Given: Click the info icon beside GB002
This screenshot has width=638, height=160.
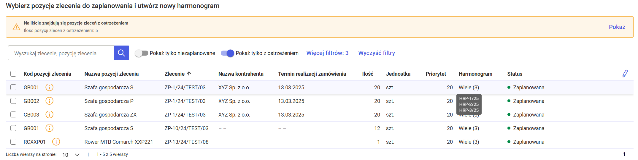Looking at the screenshot, I should pyautogui.click(x=49, y=101).
